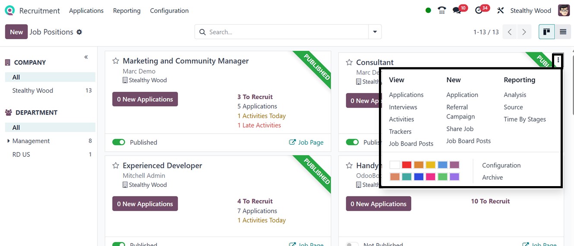Screen dimensions: 574x246
Task: Mark Experienced Developer job as favorite
Action: (x=116, y=165)
